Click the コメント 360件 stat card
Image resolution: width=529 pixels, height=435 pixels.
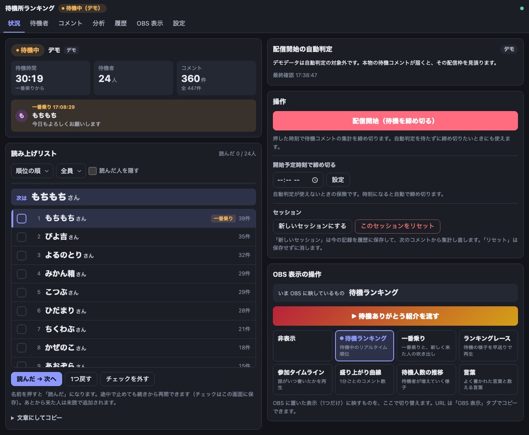coord(216,78)
